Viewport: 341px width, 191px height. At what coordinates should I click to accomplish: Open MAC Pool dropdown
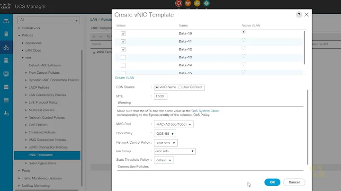(x=173, y=124)
